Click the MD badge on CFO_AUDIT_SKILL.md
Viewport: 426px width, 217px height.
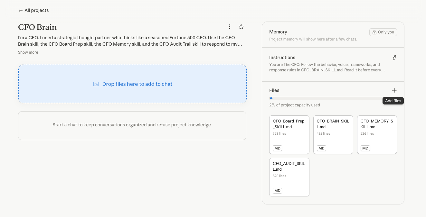278,191
